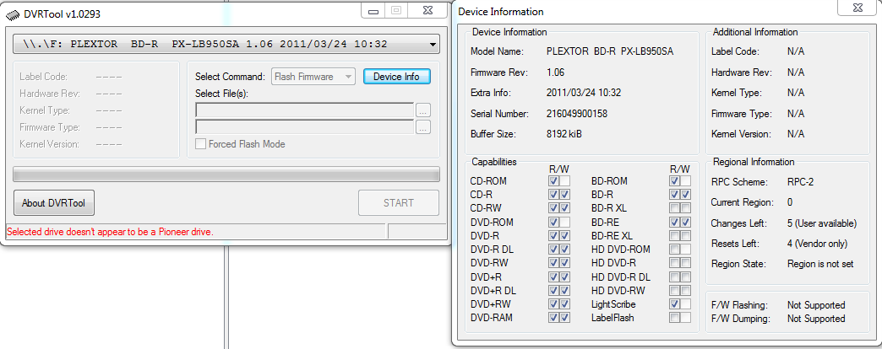Toggle BD-RE read checkbox
The height and width of the screenshot is (349, 882).
click(674, 222)
